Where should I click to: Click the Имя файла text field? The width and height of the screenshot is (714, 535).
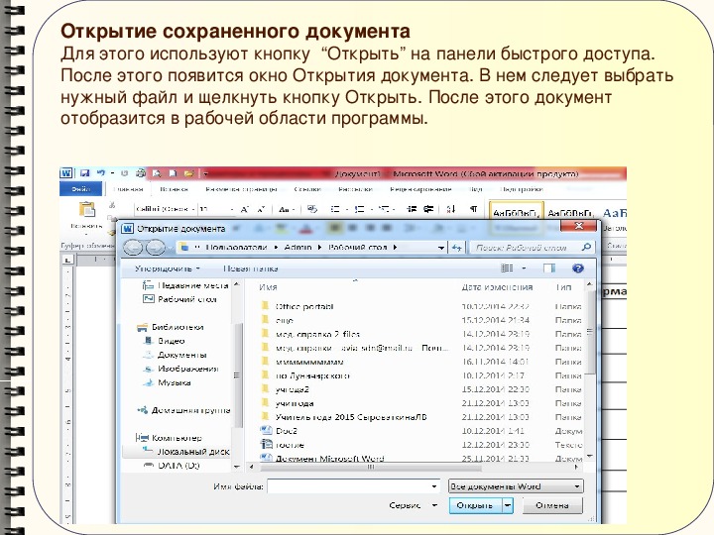(x=352, y=486)
